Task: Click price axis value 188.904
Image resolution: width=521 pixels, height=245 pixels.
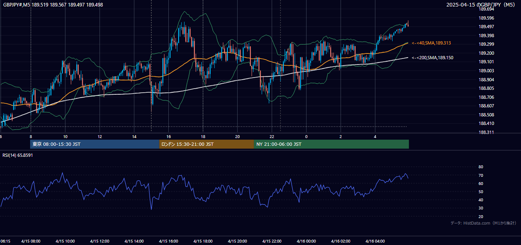Action: pos(486,80)
